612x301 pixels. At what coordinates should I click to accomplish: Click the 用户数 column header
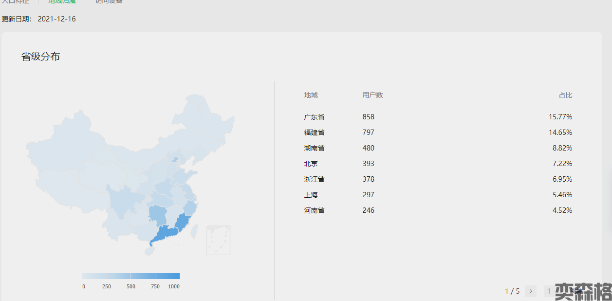click(372, 95)
